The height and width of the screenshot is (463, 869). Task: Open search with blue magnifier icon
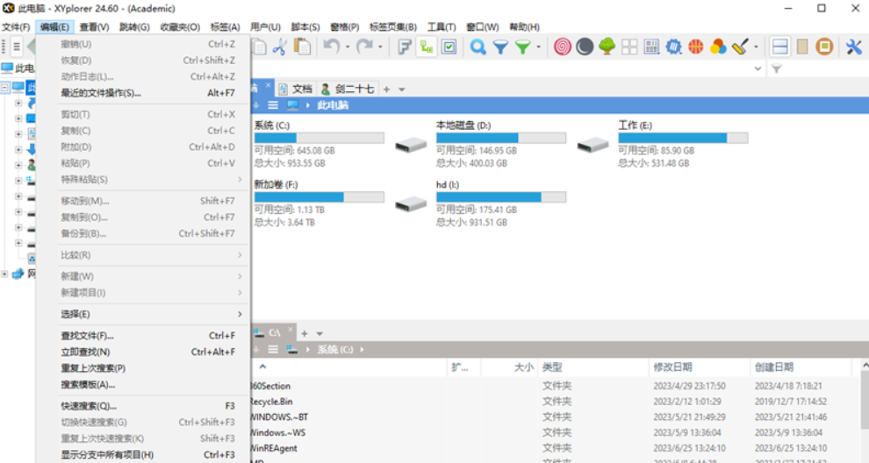pyautogui.click(x=478, y=47)
